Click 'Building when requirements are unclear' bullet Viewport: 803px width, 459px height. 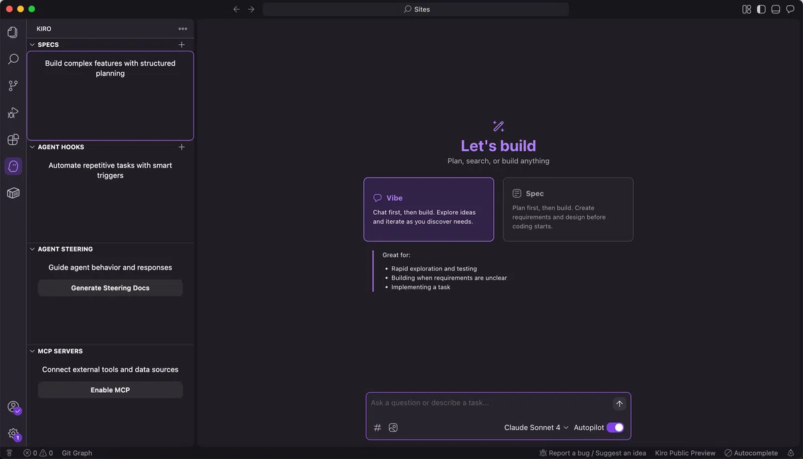[449, 278]
